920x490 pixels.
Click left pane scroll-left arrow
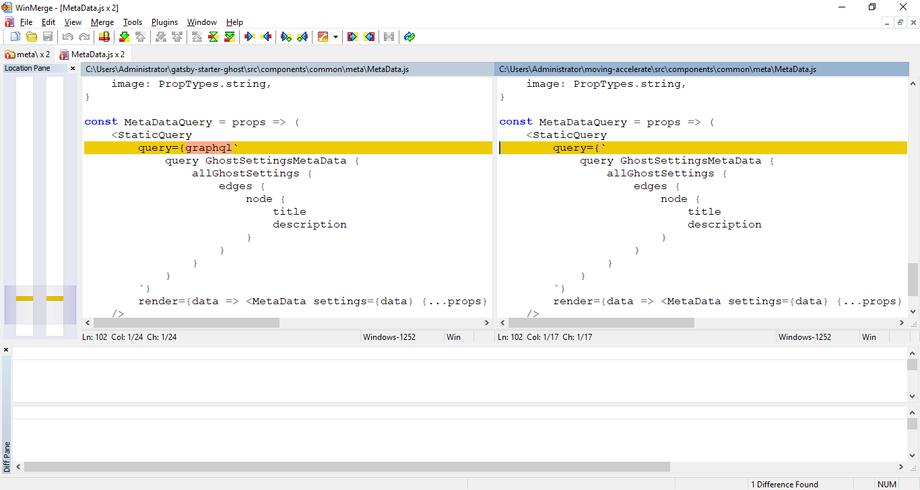tap(87, 323)
